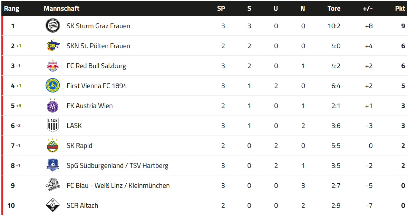Select the SCR Altach team name
408x216 pixels.
82,206
